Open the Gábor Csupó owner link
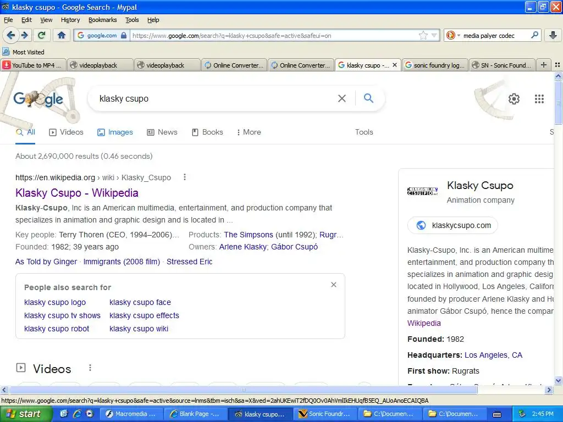 click(295, 247)
